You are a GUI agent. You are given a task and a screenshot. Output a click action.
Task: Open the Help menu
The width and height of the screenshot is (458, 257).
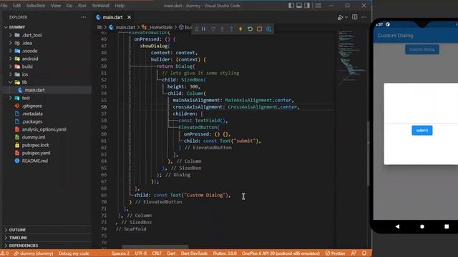(120, 6)
